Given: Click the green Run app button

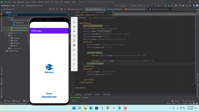Looking at the screenshot, I should coord(148,6).
